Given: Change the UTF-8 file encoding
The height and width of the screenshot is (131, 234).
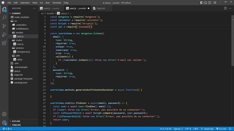Looking at the screenshot, I should pyautogui.click(x=188, y=129).
